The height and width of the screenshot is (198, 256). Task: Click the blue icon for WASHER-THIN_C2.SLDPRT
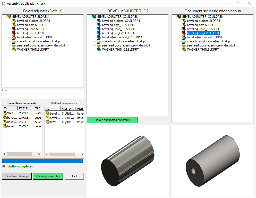pyautogui.click(x=99, y=50)
